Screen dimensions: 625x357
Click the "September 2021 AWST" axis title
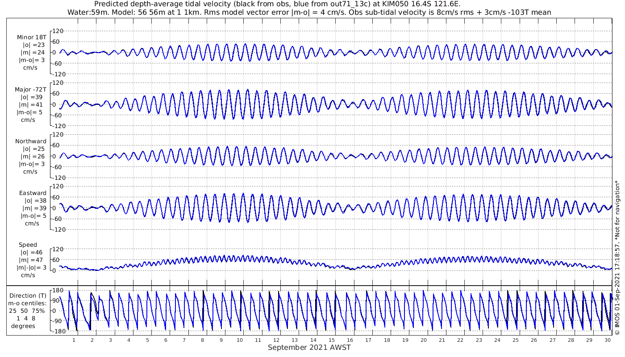click(x=309, y=348)
